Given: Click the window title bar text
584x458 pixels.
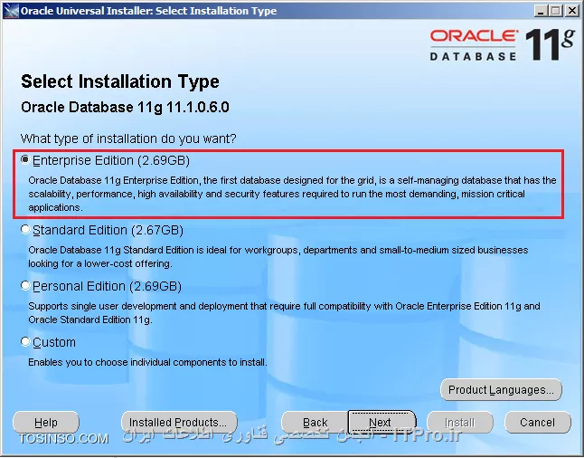Looking at the screenshot, I should coord(148,11).
